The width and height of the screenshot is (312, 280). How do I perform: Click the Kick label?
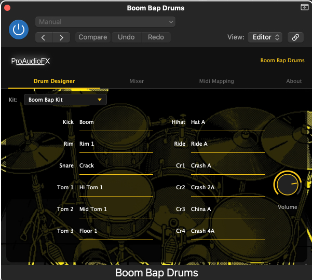pos(68,122)
